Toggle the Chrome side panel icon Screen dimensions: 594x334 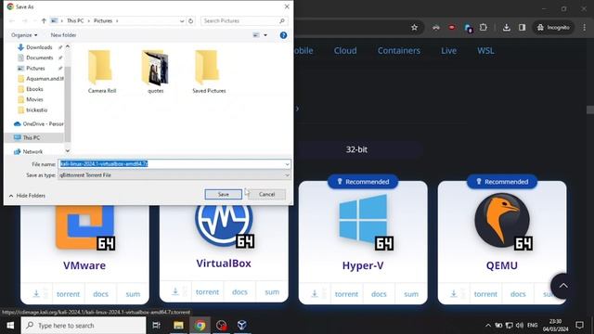pos(522,27)
